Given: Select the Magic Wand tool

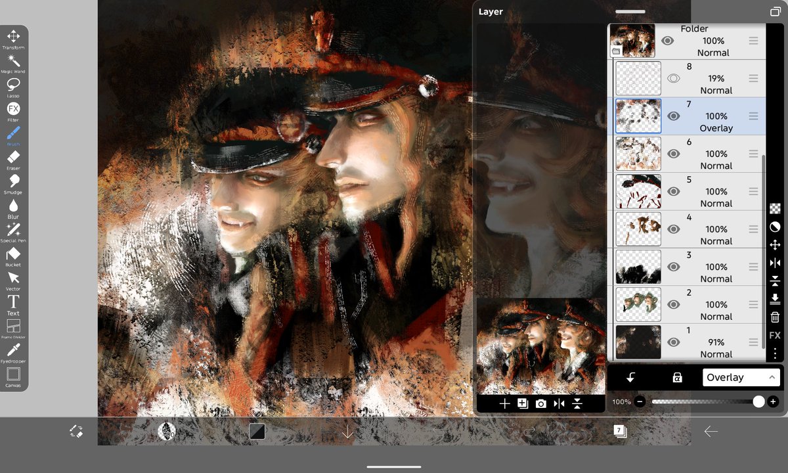Looking at the screenshot, I should point(13,63).
